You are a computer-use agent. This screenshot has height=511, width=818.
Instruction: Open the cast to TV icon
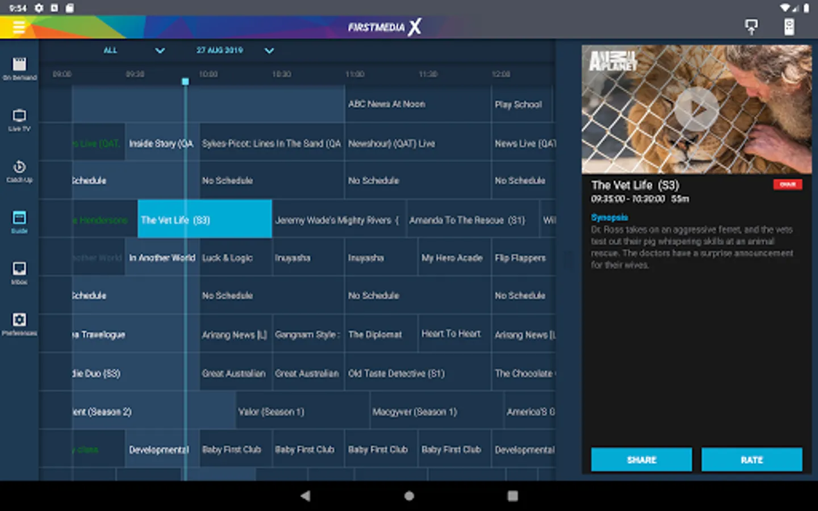(751, 27)
